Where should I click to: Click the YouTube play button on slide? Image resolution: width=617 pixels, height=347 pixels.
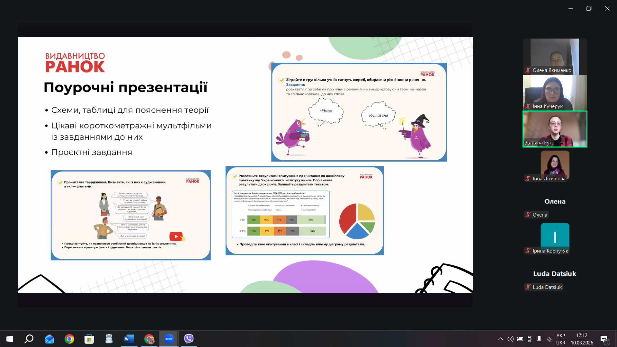(176, 236)
